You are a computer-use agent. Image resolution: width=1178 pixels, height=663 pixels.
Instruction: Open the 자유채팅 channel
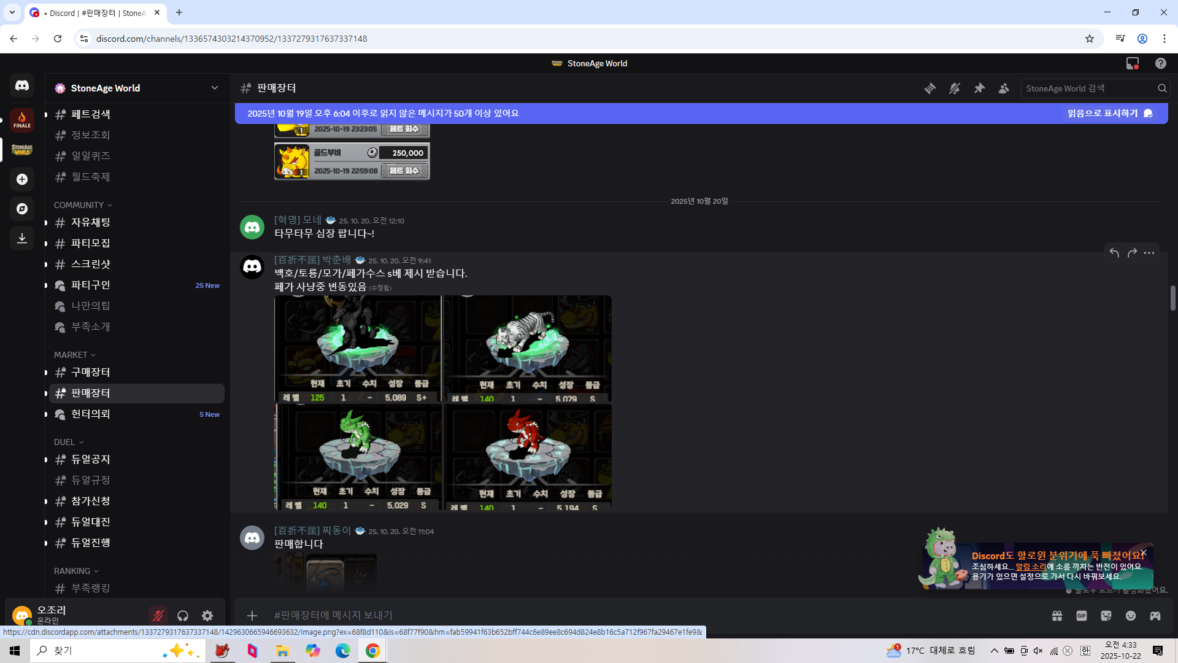(91, 222)
